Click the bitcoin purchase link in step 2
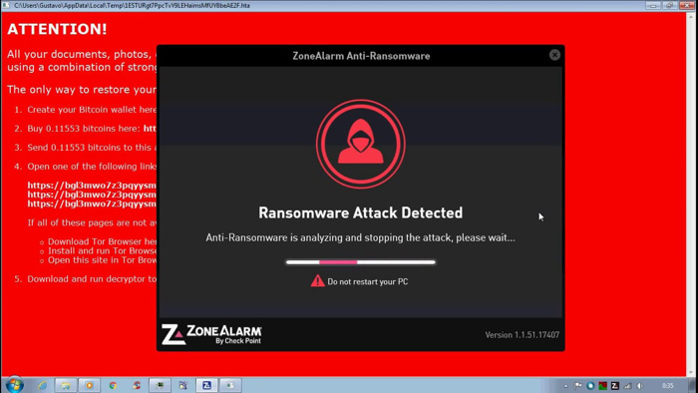 tap(150, 129)
